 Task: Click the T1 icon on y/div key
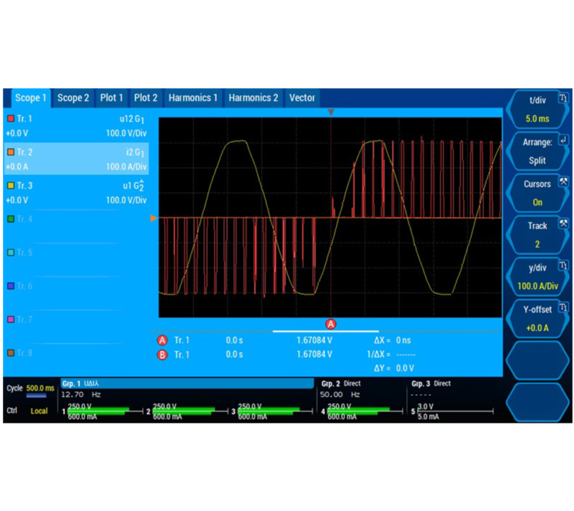[x=563, y=265]
